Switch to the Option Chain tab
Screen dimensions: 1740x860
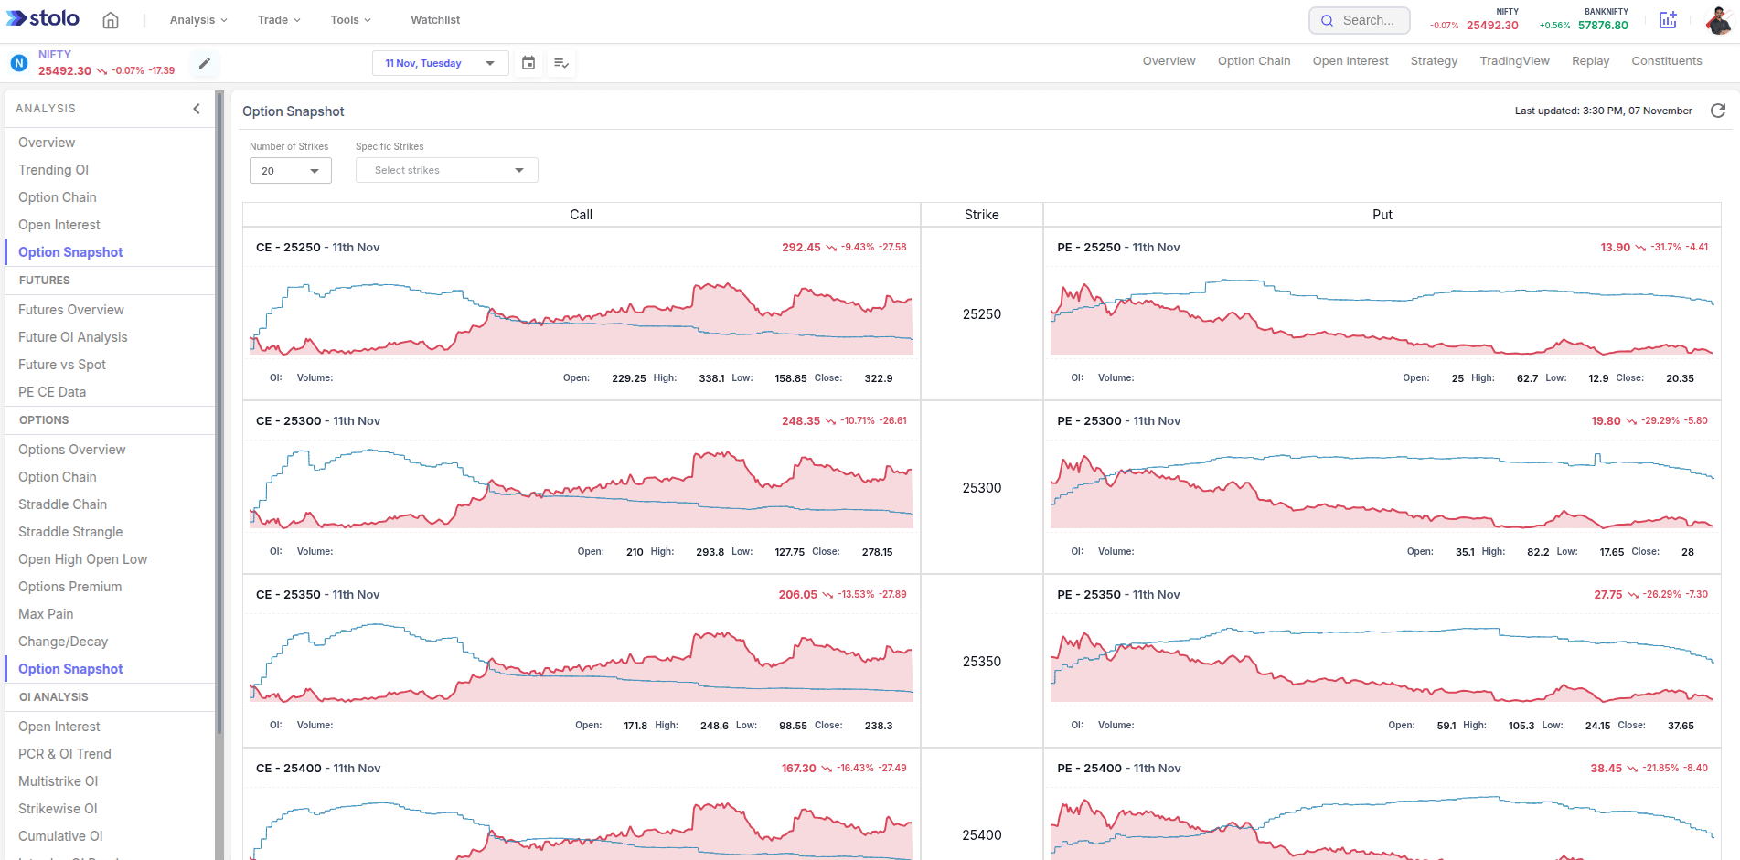point(1254,61)
